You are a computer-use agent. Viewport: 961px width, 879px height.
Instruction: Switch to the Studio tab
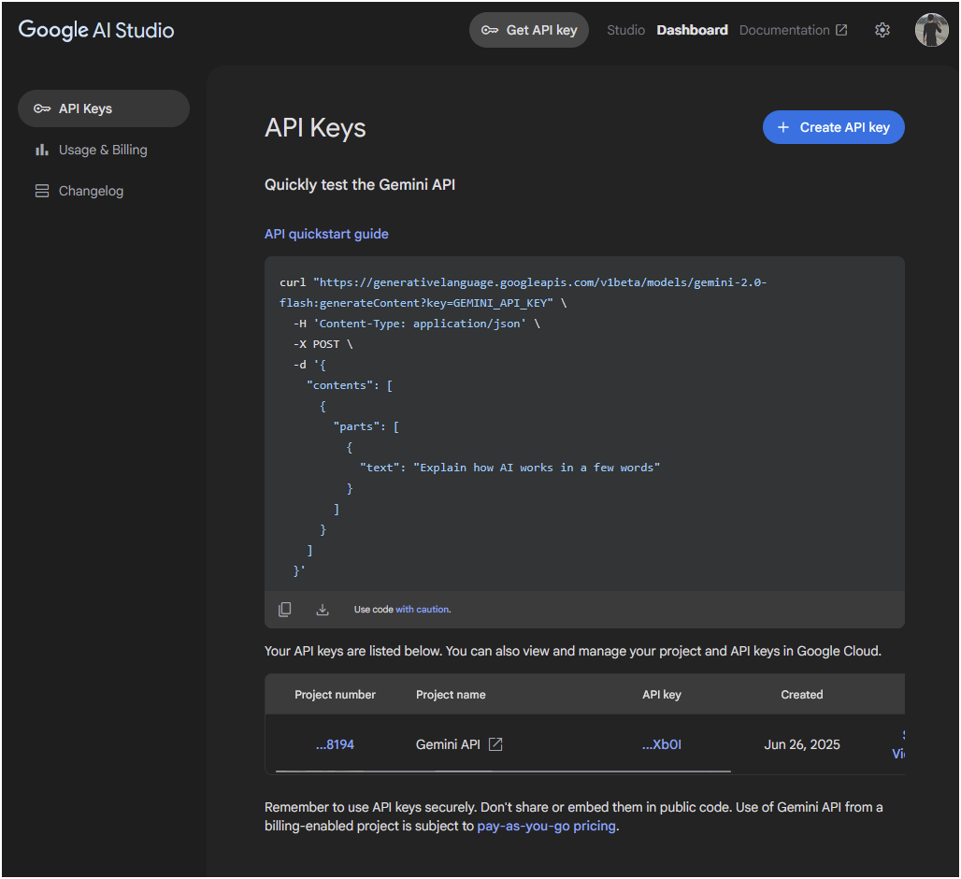(625, 30)
